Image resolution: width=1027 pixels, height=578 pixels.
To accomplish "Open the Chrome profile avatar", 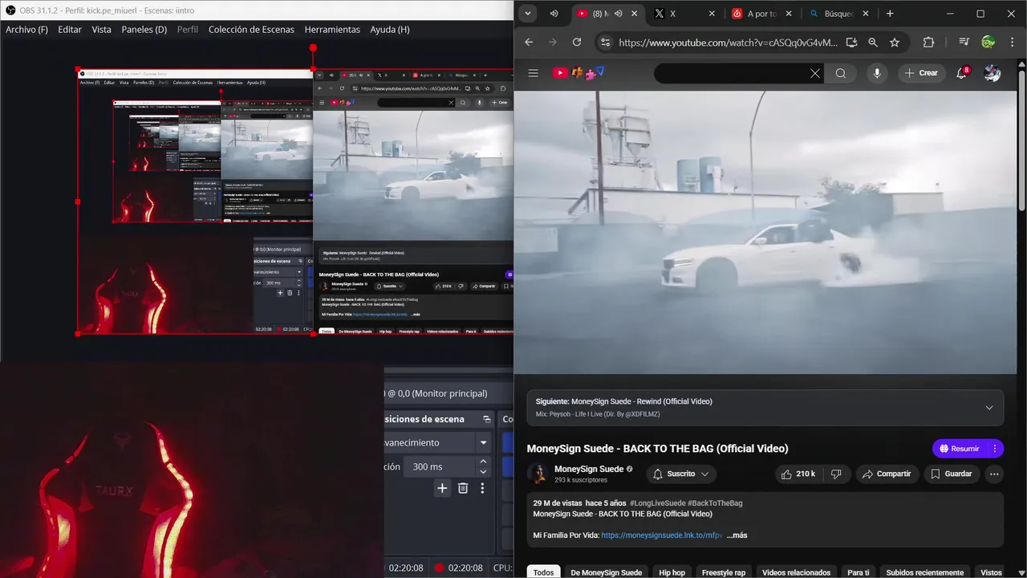I will 988,43.
